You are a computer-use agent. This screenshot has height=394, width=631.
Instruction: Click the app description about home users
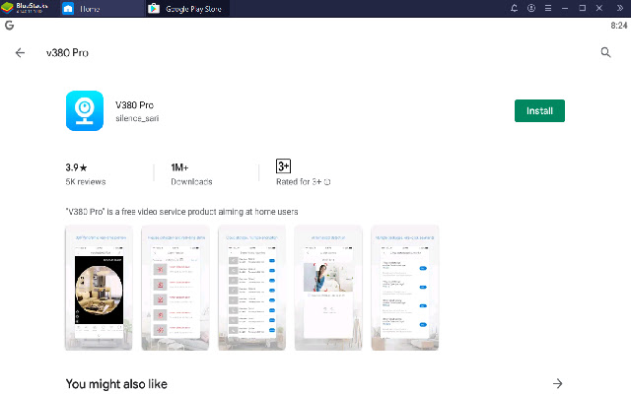point(181,212)
